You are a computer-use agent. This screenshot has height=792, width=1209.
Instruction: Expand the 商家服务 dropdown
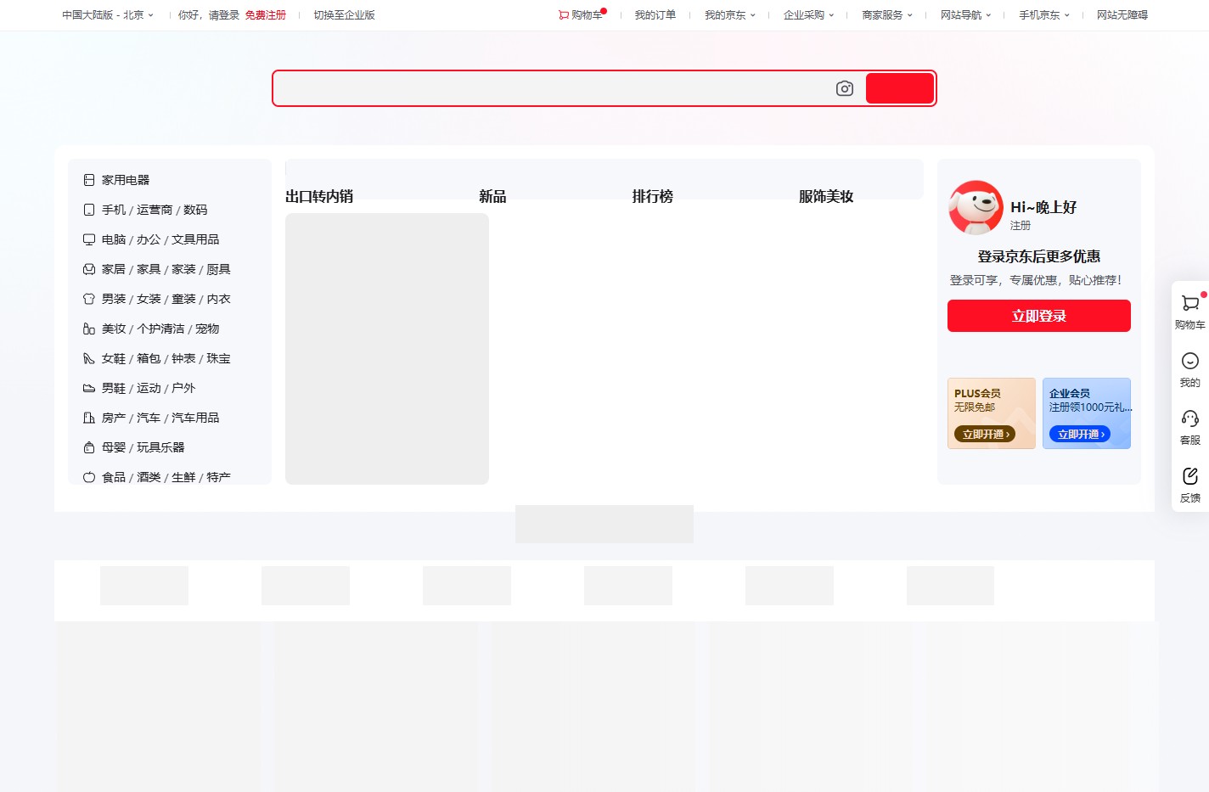point(887,14)
